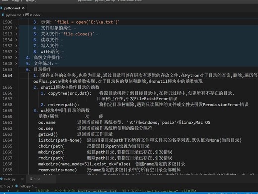The width and height of the screenshot is (258, 194).
Task: Select the python.md tab
Action: pos(13,8)
